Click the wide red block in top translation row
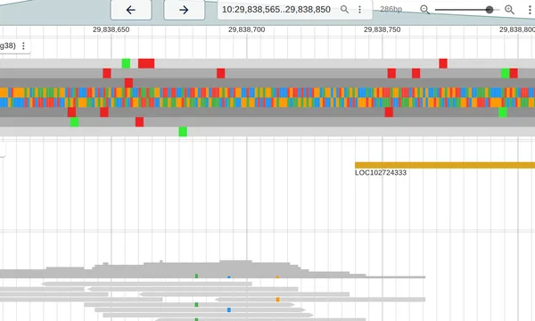This screenshot has height=321, width=535. coord(146,63)
